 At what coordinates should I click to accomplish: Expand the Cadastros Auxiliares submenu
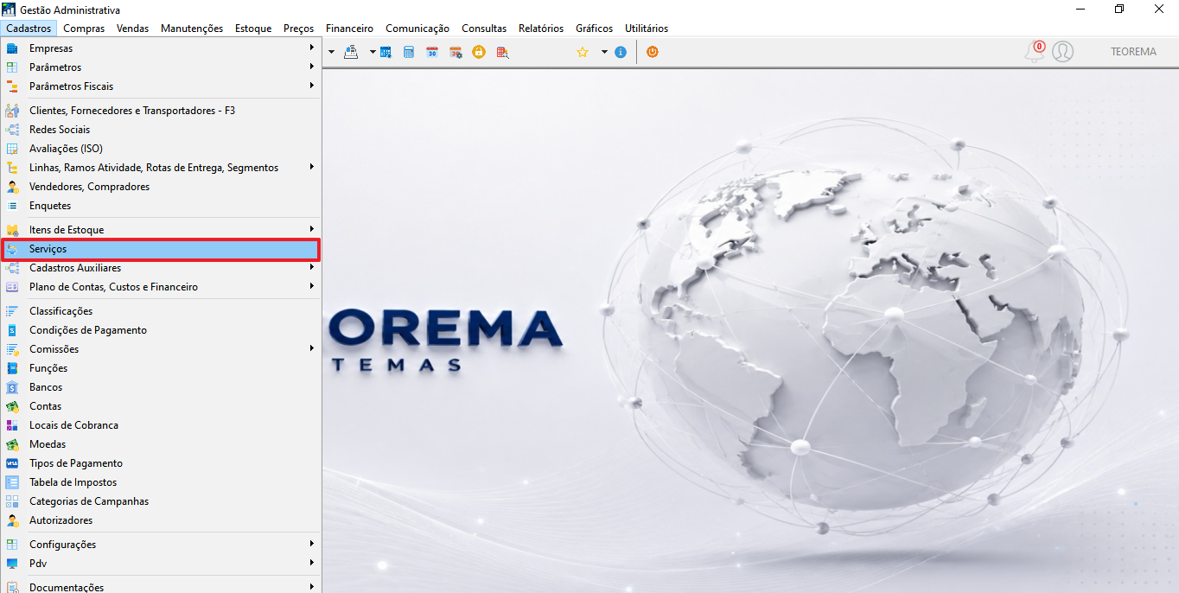coord(161,268)
